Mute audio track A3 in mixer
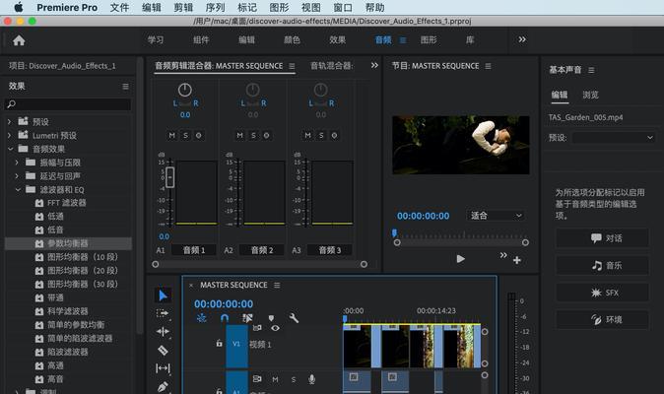The image size is (664, 394). coord(307,135)
